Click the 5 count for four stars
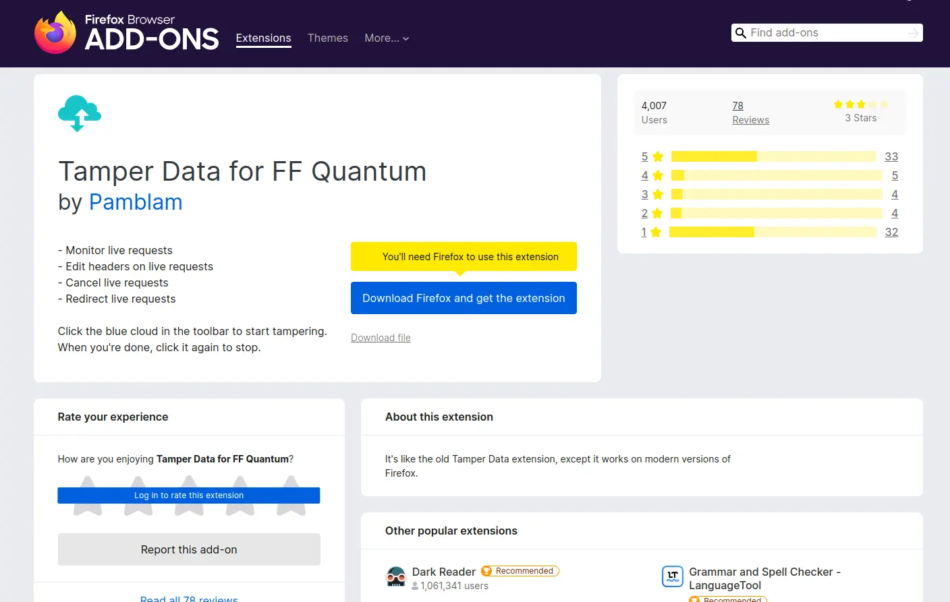The image size is (950, 602). 895,175
